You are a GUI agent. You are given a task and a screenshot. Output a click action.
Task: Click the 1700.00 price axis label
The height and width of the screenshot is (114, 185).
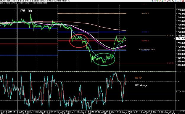coord(180,47)
